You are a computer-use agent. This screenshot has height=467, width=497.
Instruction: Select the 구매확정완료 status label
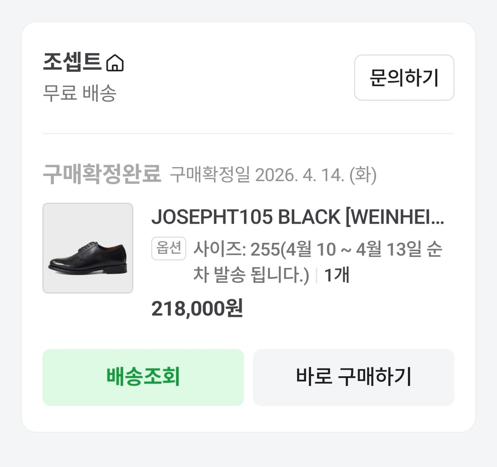click(102, 173)
